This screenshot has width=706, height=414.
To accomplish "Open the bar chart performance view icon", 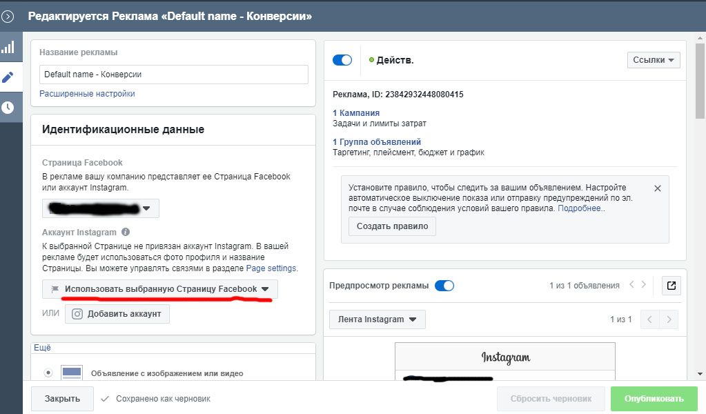I will [x=8, y=47].
